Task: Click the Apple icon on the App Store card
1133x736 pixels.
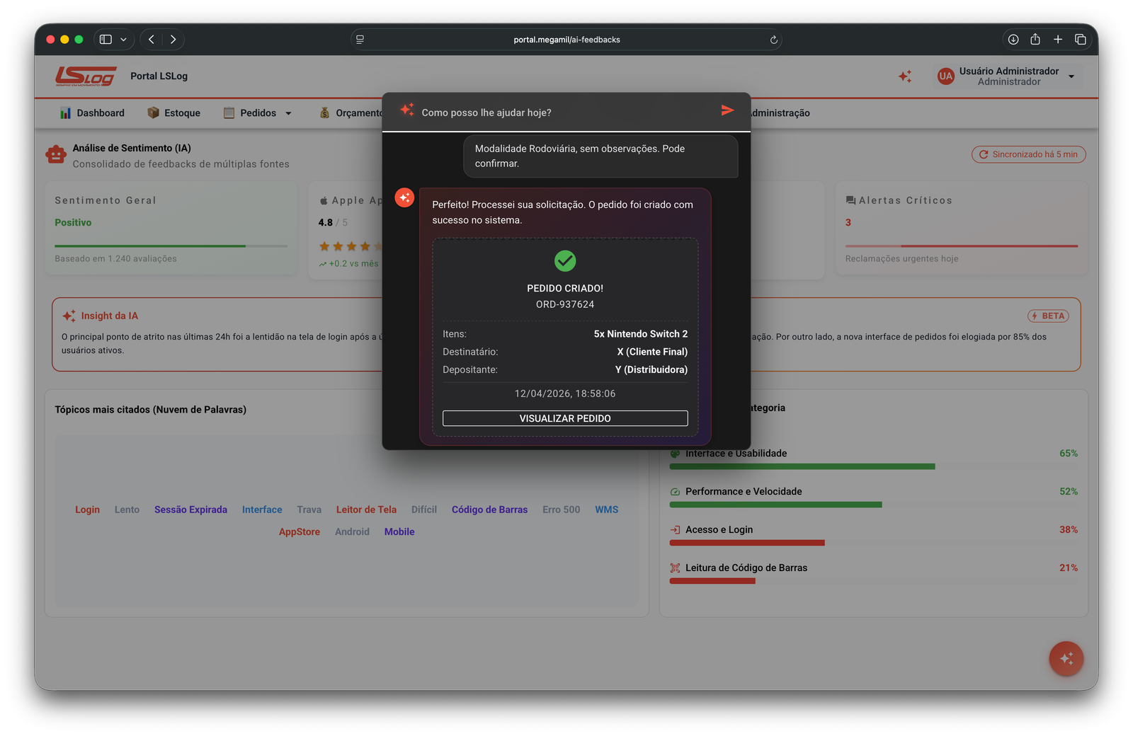Action: coord(323,200)
